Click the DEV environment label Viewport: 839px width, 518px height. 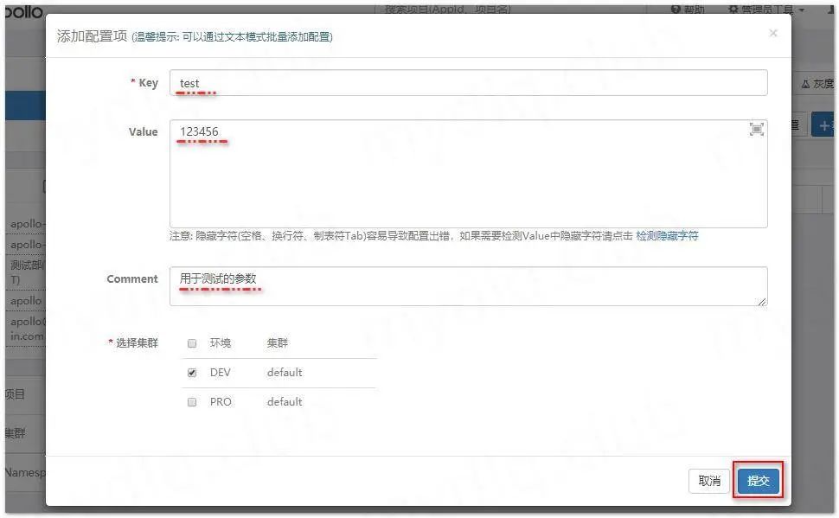pyautogui.click(x=220, y=373)
